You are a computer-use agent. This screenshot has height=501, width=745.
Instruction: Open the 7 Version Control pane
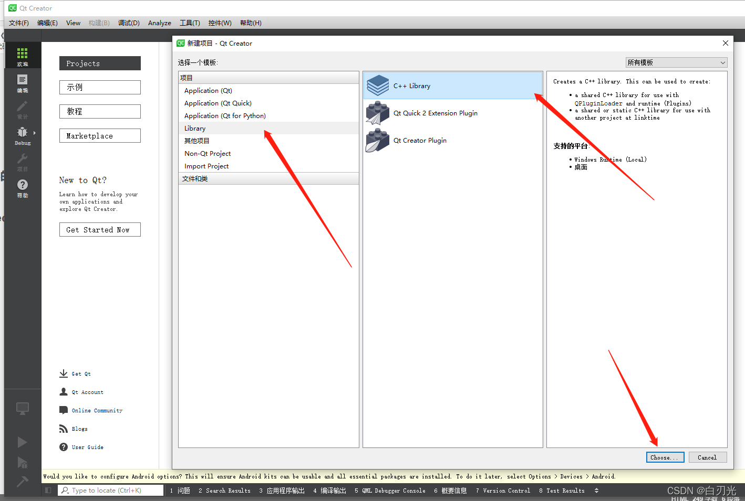click(503, 491)
